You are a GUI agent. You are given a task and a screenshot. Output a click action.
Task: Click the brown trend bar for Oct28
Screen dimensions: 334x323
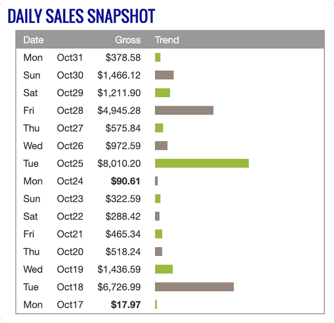pyautogui.click(x=184, y=111)
